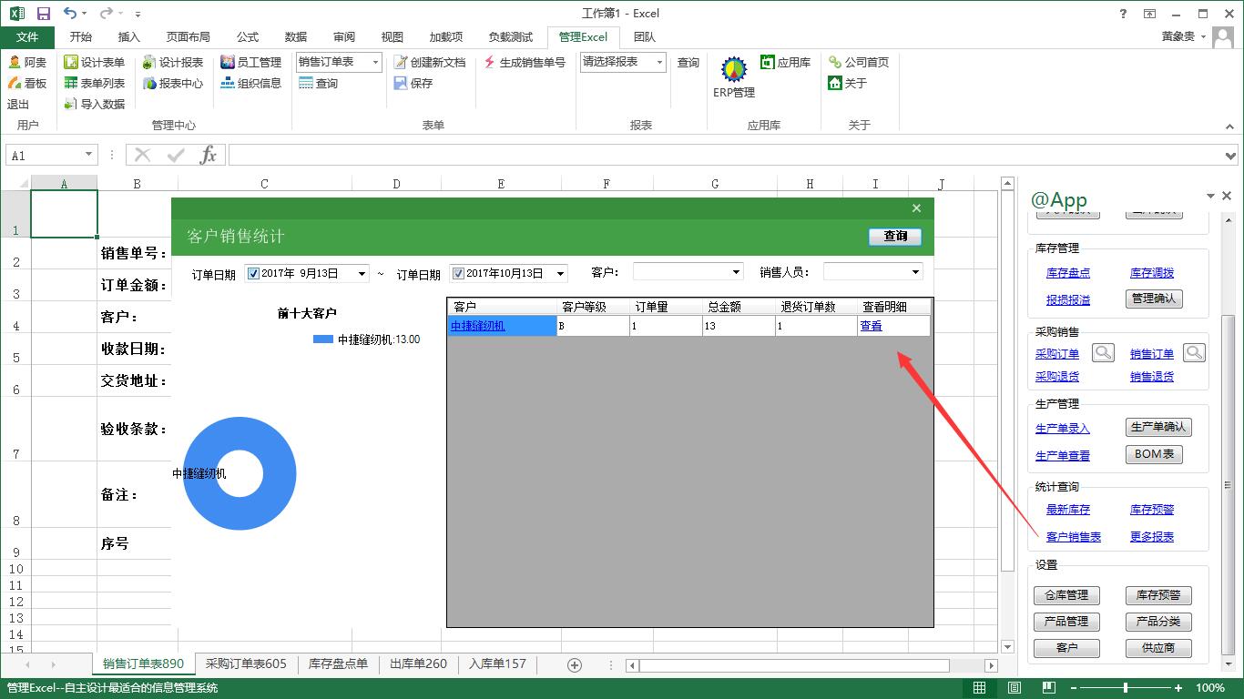Open the 应用库 app library
The height and width of the screenshot is (699, 1244).
tap(785, 62)
